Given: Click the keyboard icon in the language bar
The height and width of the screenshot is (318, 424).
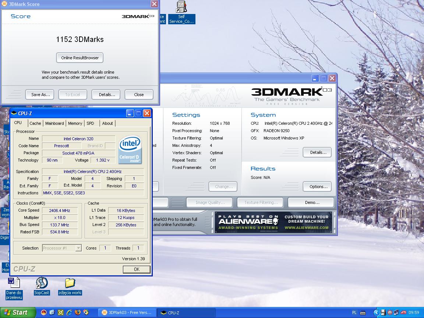Looking at the screenshot, I should tap(363, 313).
